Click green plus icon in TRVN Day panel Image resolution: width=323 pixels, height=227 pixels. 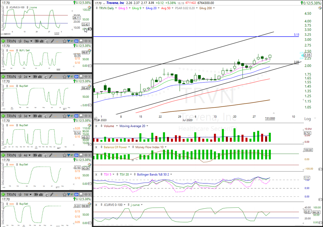pyautogui.click(x=3, y=41)
